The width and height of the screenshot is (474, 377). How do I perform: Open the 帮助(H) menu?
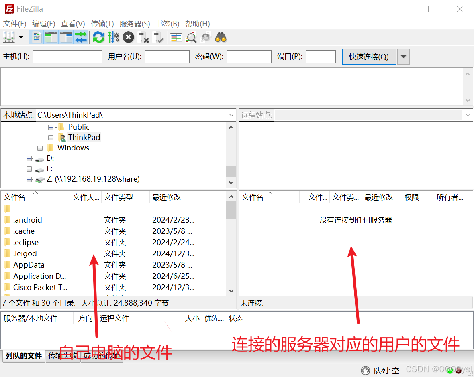[197, 24]
